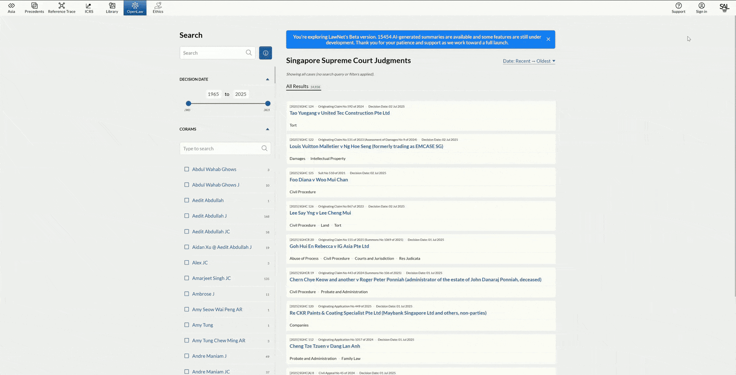The image size is (736, 375).
Task: Click the Companies tag
Action: pyautogui.click(x=299, y=326)
